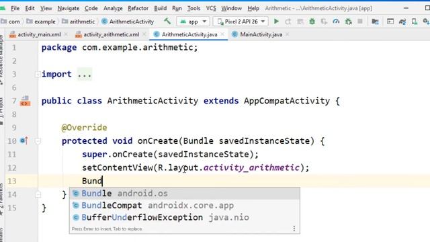Viewport: 430px width, 242px height.
Task: Open the Analyze menu
Action: [113, 8]
